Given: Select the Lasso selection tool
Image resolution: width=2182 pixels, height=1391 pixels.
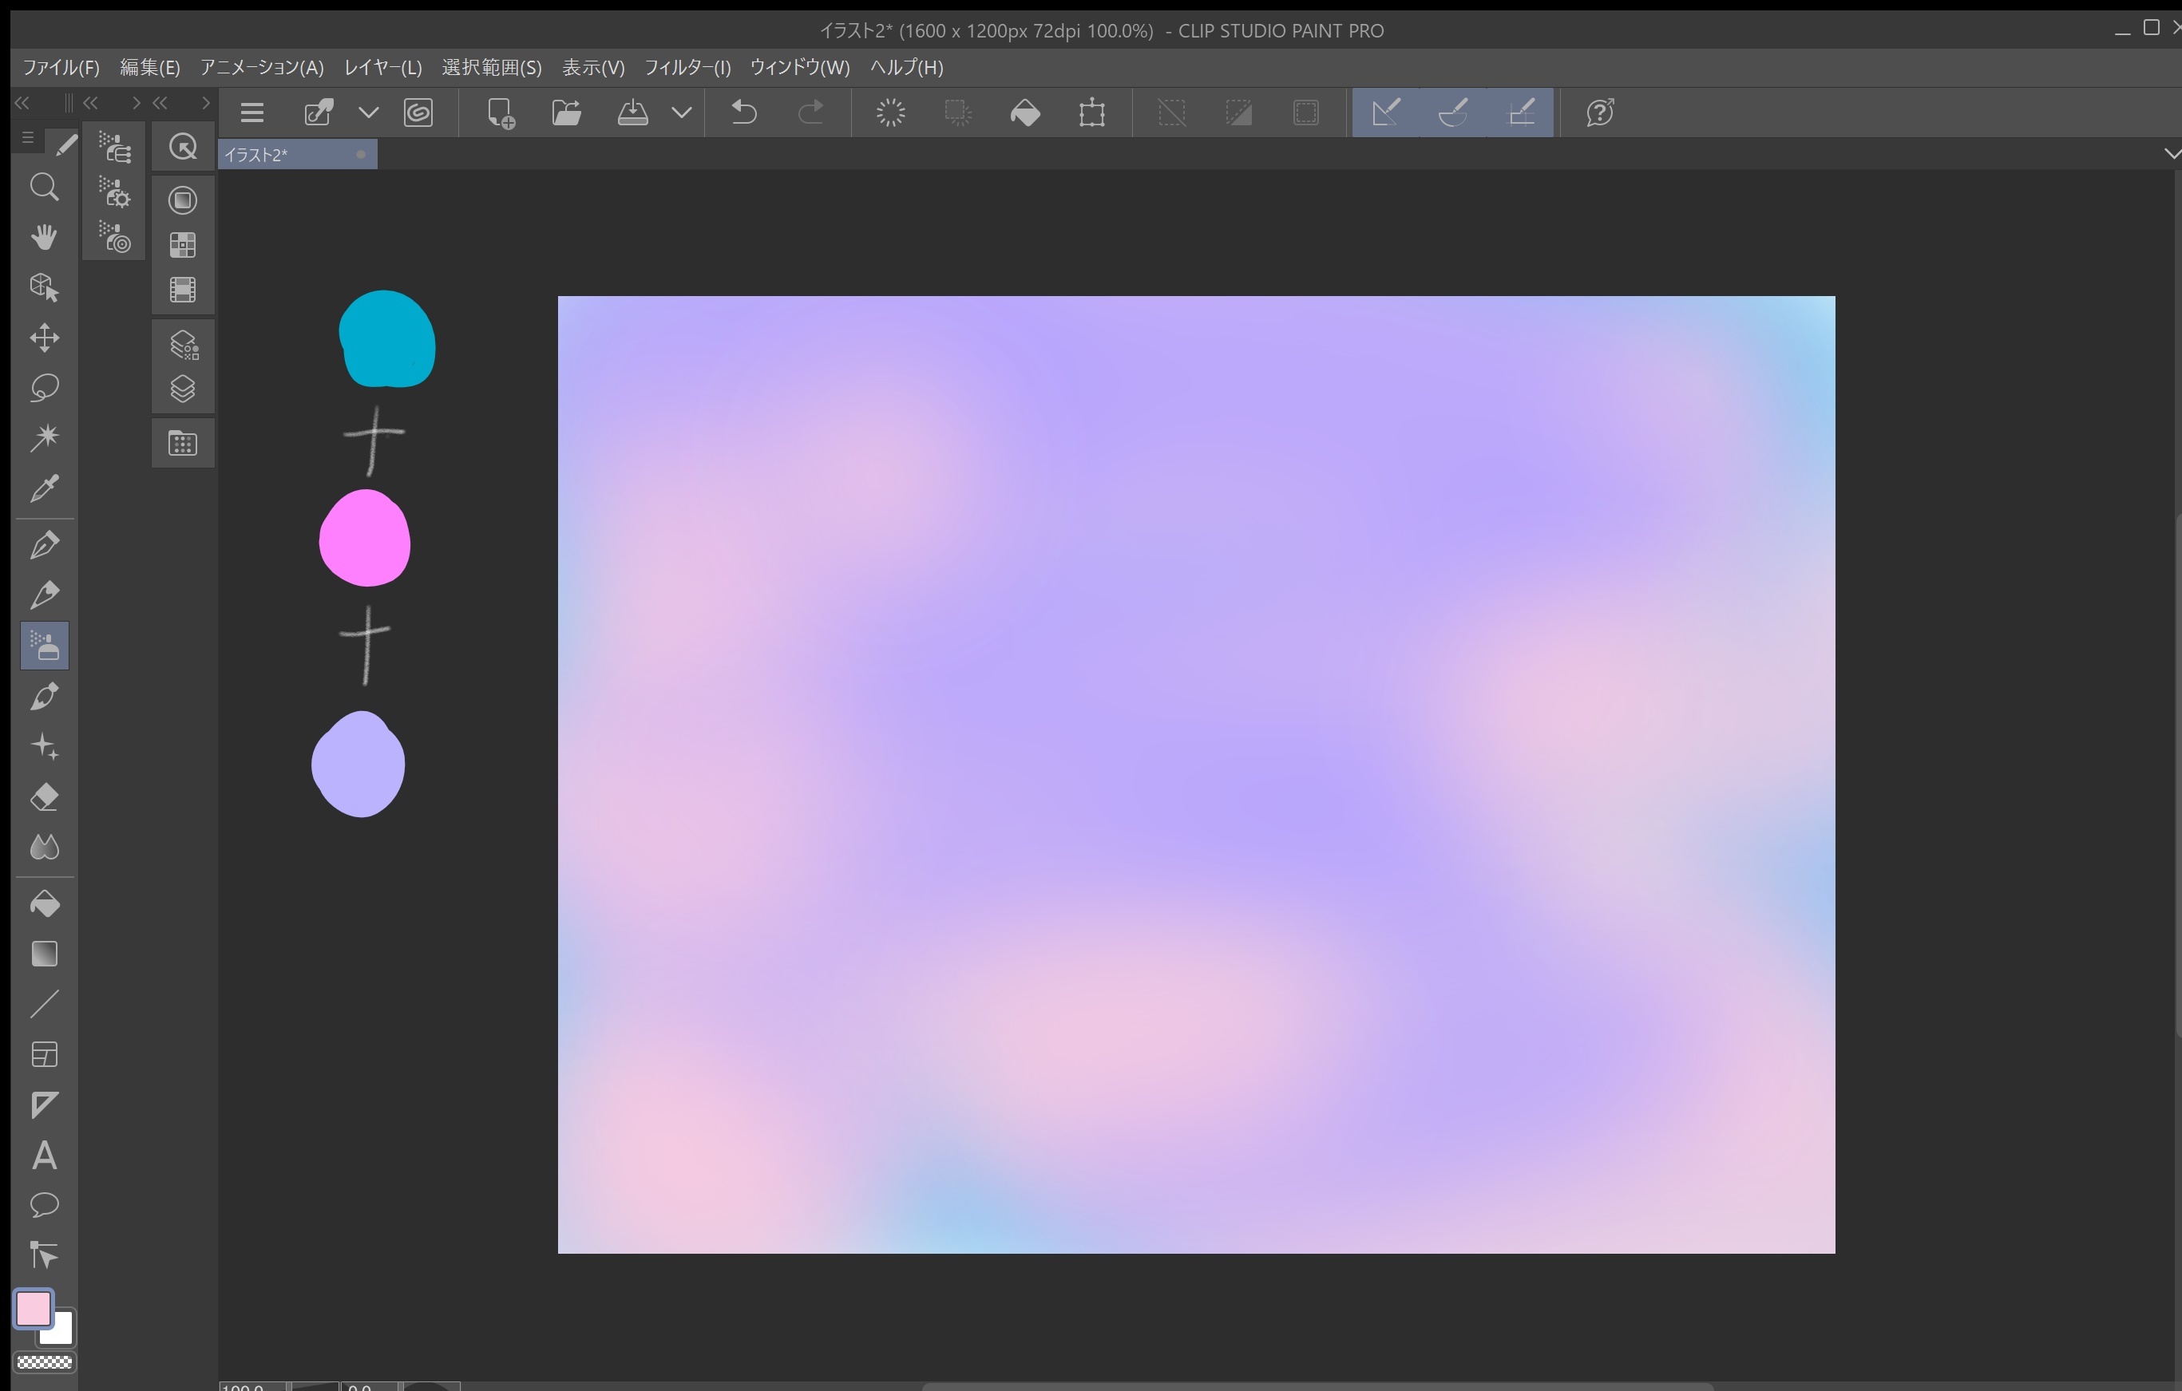Looking at the screenshot, I should [45, 389].
